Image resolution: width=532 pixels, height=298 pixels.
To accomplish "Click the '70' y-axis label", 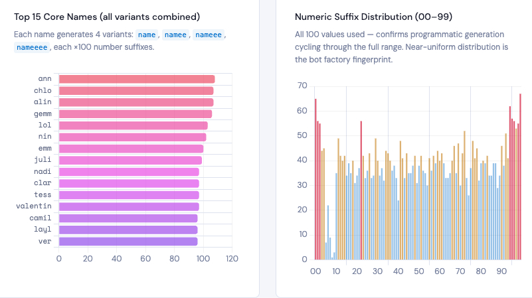I will click(x=302, y=86).
